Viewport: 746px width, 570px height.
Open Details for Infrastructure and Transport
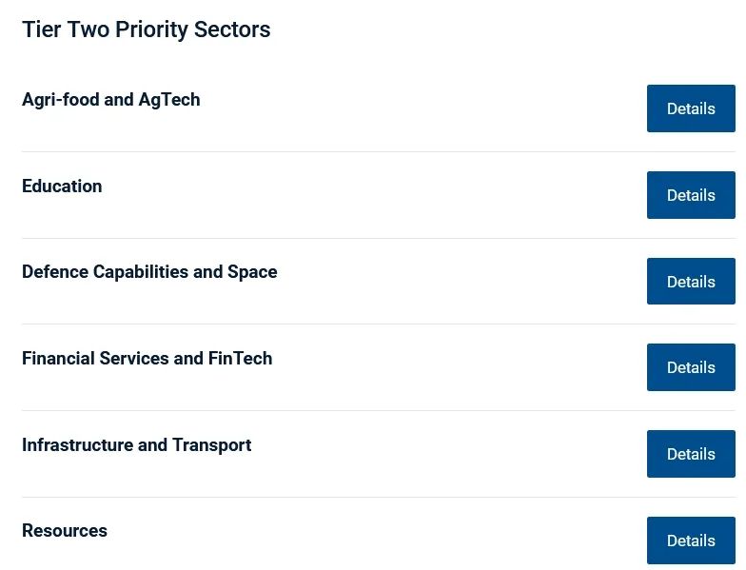[691, 454]
